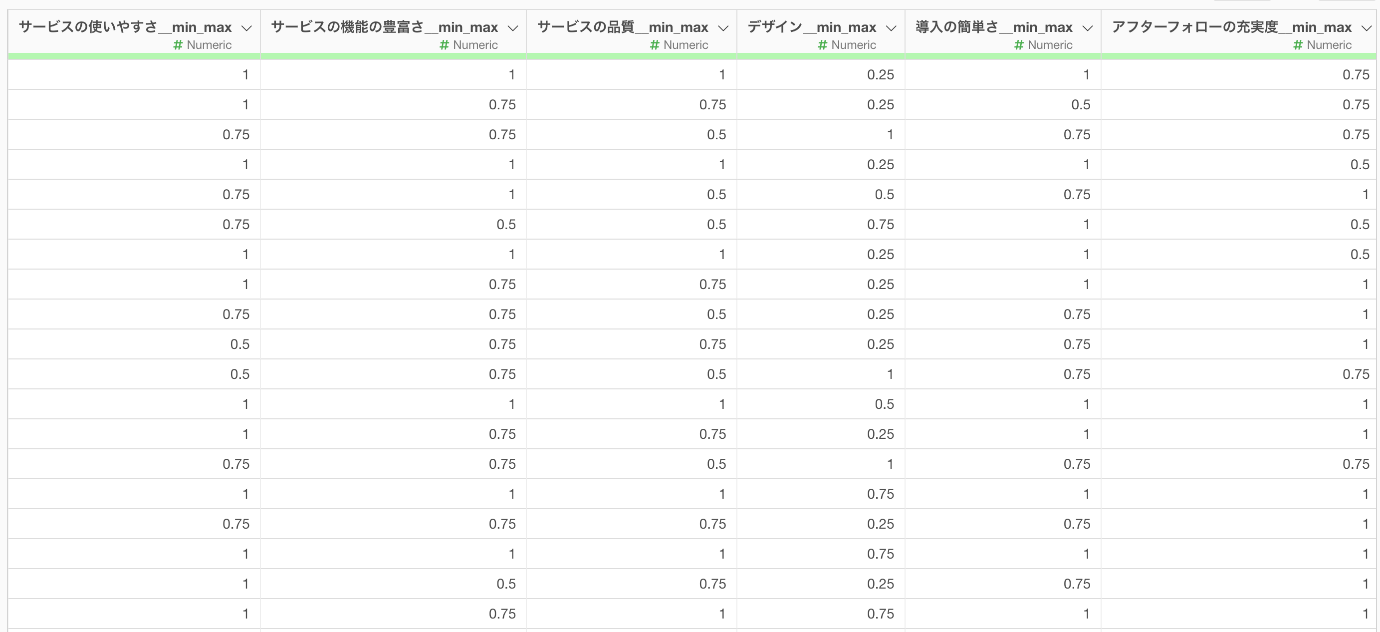Screen dimensions: 1380x632
Task: Click the first 1 in アフターフォローの充実度 column
Action: [x=1366, y=195]
